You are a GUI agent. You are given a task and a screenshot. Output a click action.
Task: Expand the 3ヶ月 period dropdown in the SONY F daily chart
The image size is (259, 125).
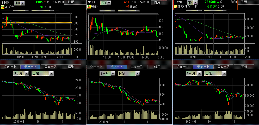(x=194, y=73)
